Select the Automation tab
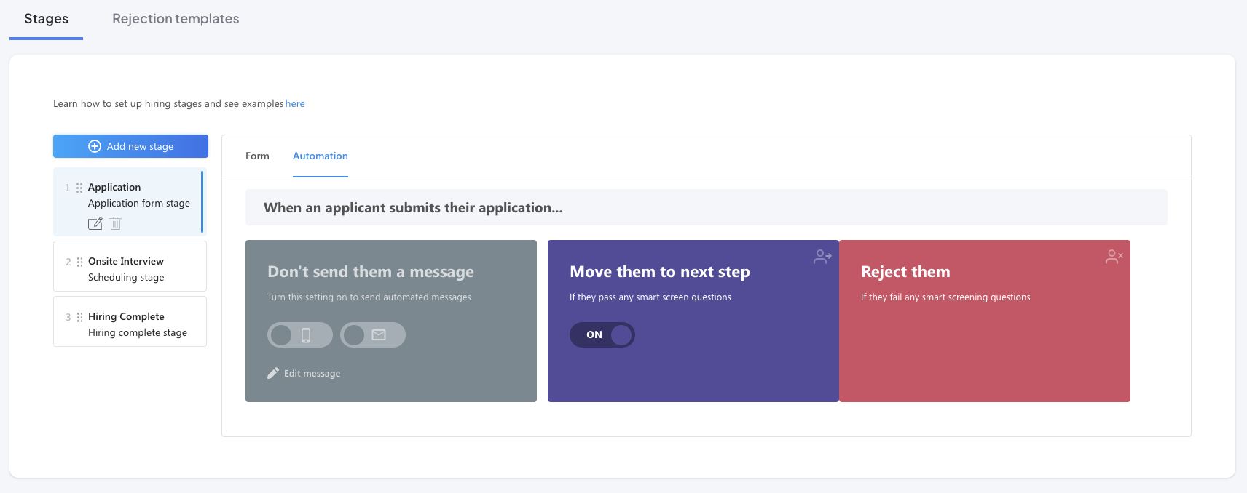Image resolution: width=1247 pixels, height=493 pixels. [320, 156]
